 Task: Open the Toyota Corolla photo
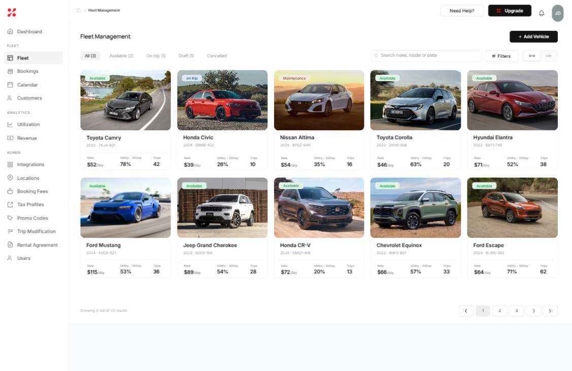coord(416,100)
